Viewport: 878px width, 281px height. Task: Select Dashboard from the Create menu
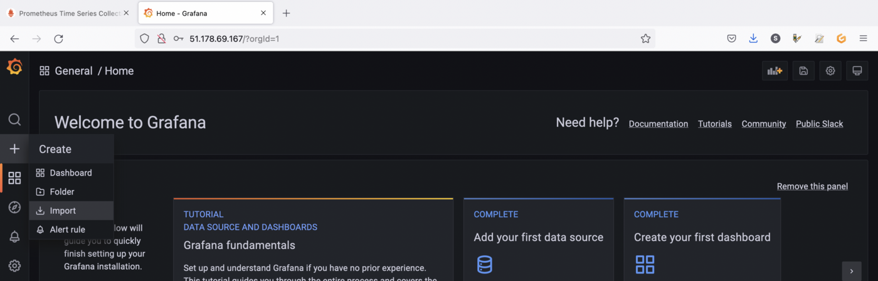point(71,172)
